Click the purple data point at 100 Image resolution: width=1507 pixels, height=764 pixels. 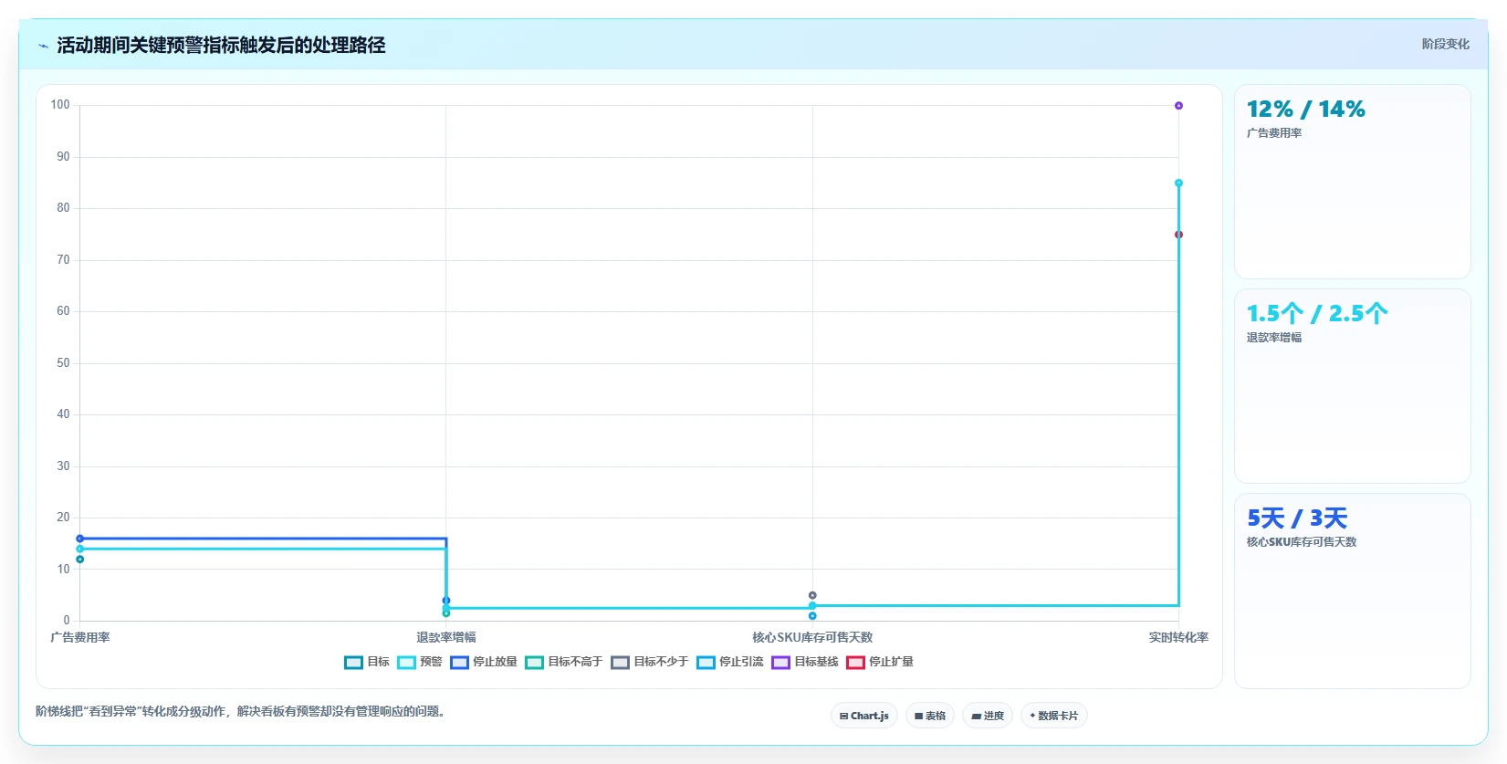1178,106
